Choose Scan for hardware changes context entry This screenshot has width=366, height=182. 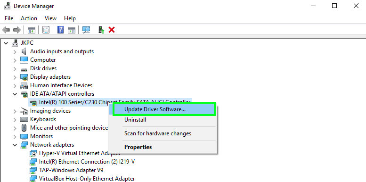(163, 133)
